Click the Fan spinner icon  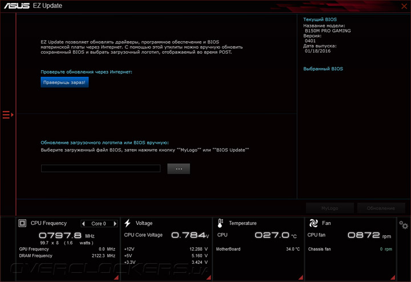(x=313, y=223)
